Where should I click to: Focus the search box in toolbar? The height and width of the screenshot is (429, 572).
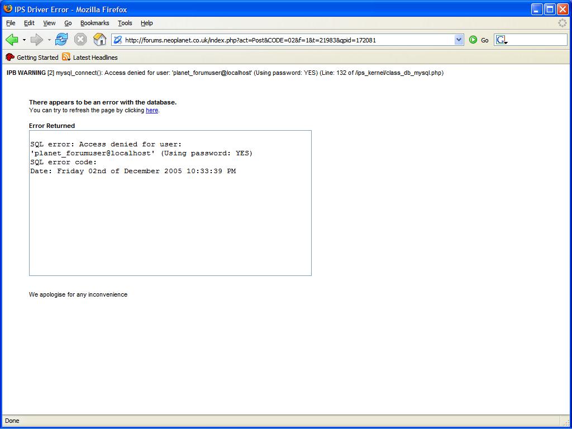538,40
